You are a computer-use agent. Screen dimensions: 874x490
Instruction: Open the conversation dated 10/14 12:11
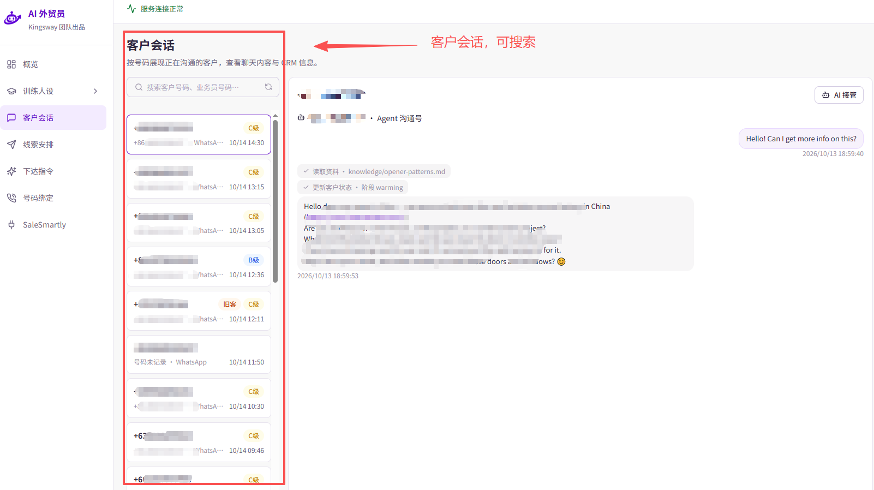[199, 311]
